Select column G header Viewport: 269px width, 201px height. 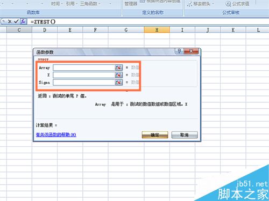(126, 30)
